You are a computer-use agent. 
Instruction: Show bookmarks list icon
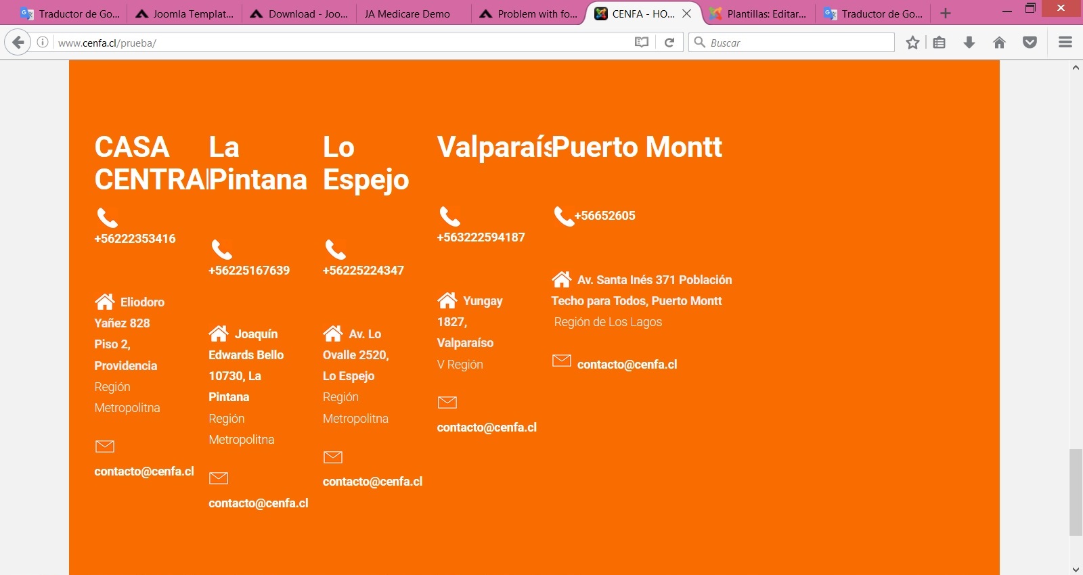point(940,43)
